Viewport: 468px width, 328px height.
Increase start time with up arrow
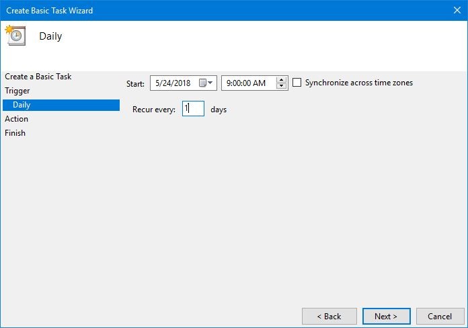pos(282,79)
